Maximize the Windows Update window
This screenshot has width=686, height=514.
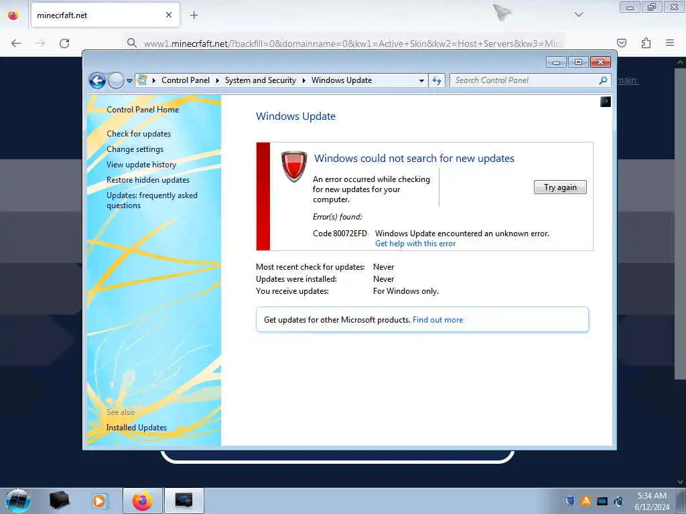click(578, 62)
